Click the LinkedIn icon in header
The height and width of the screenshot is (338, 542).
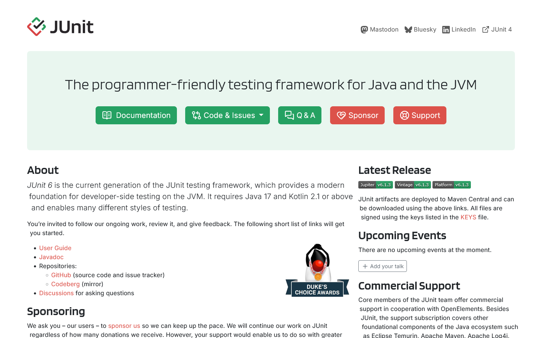click(x=446, y=30)
